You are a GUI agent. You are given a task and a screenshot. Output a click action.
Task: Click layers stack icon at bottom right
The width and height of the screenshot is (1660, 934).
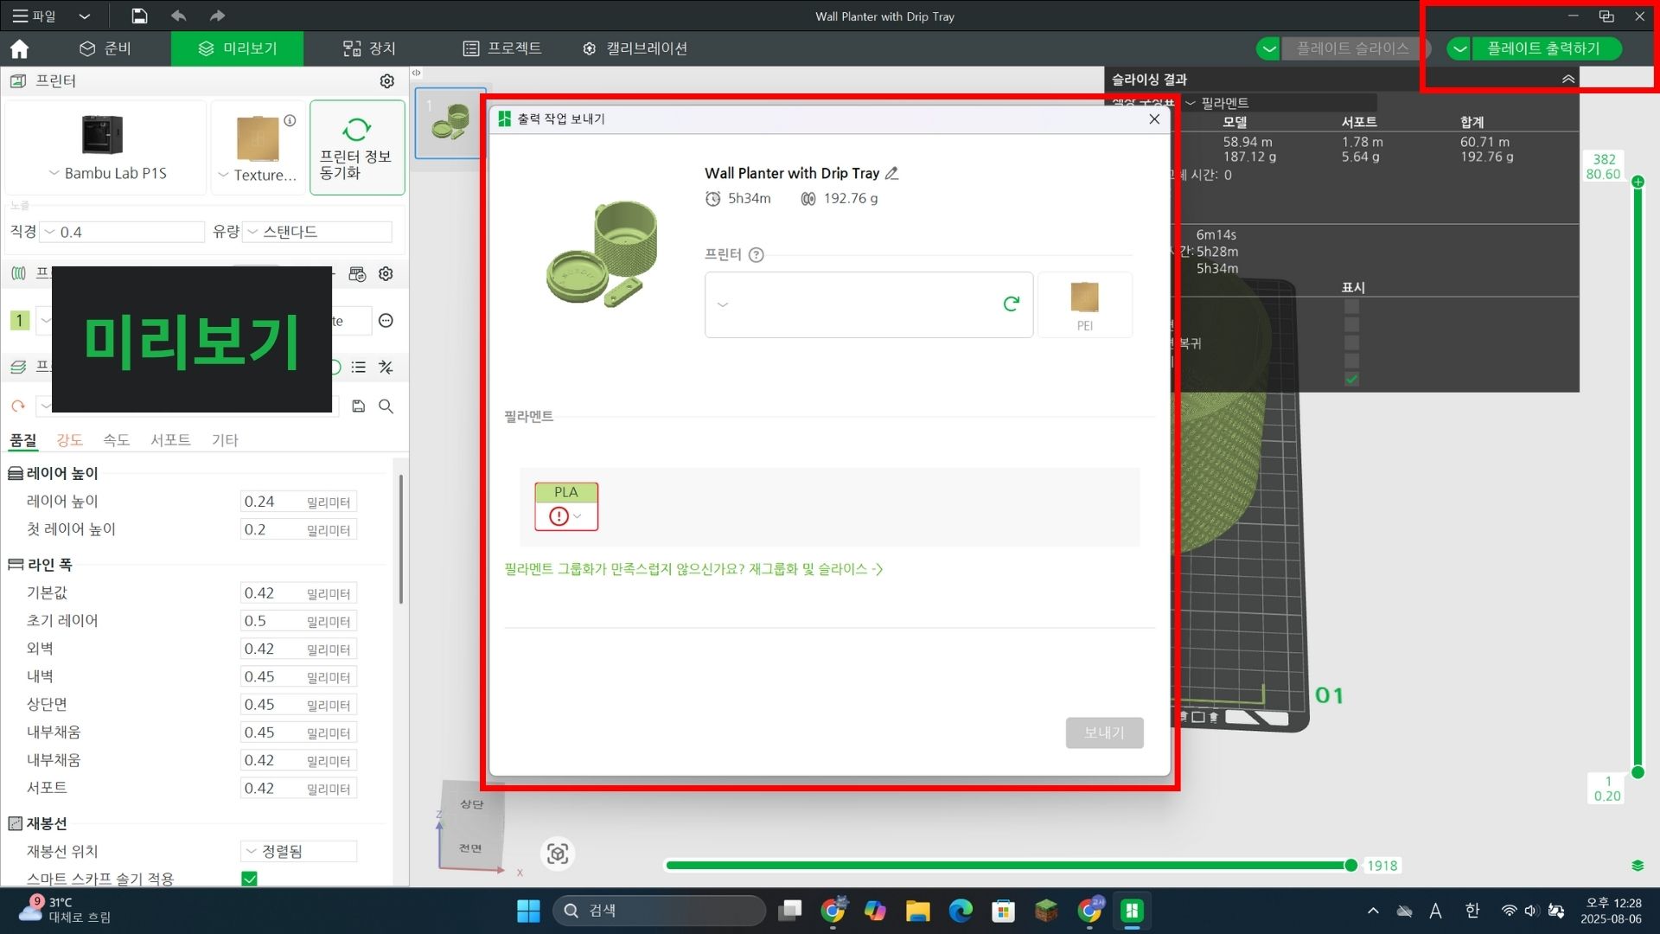click(1638, 866)
